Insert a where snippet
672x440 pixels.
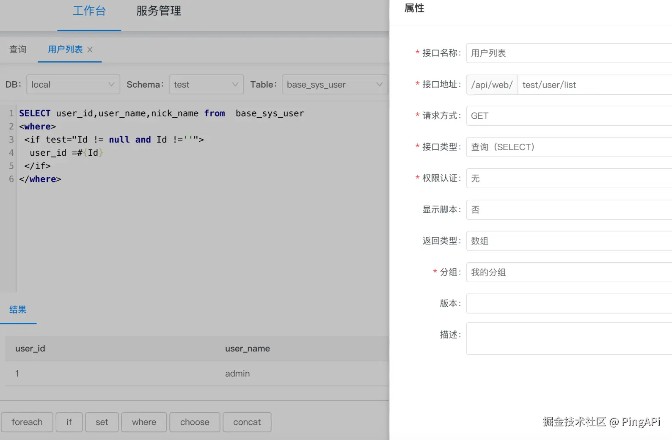click(x=144, y=422)
